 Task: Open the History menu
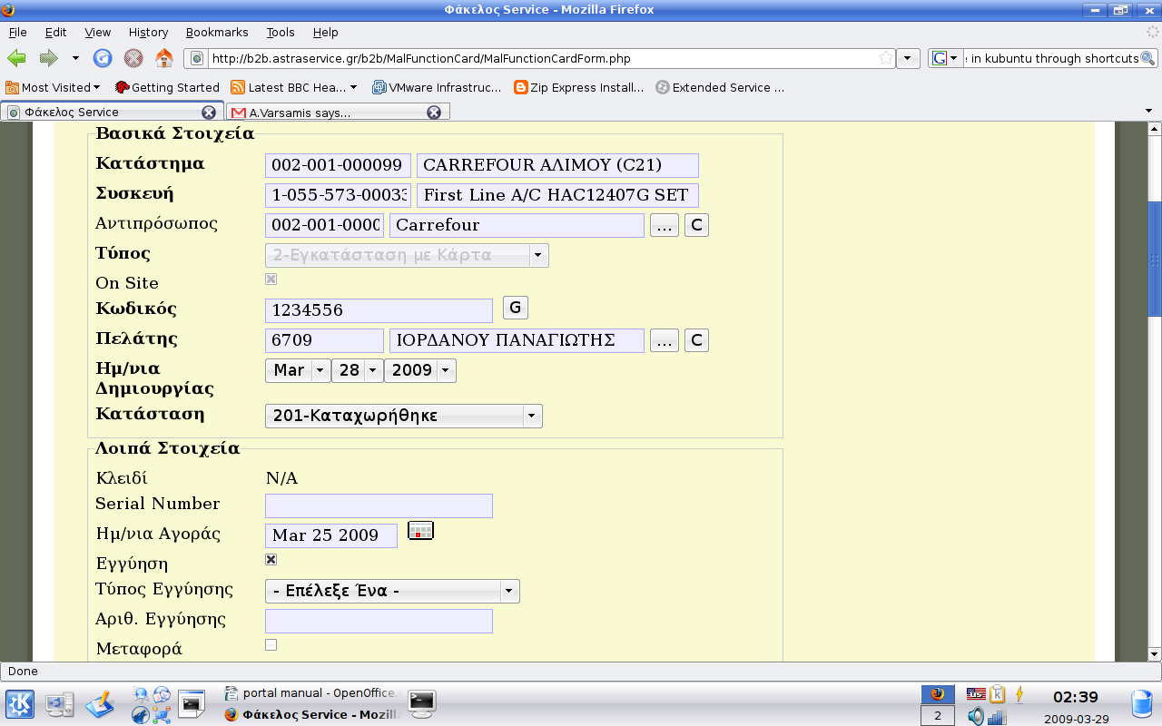click(x=148, y=32)
